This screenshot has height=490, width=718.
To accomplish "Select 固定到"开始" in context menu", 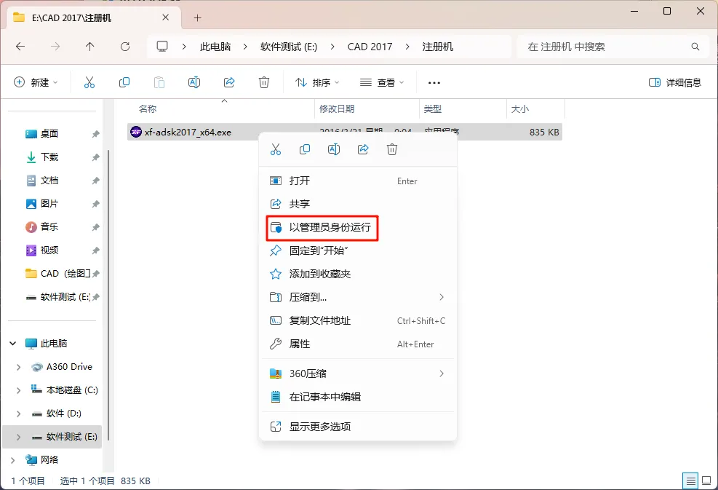I will click(358, 250).
